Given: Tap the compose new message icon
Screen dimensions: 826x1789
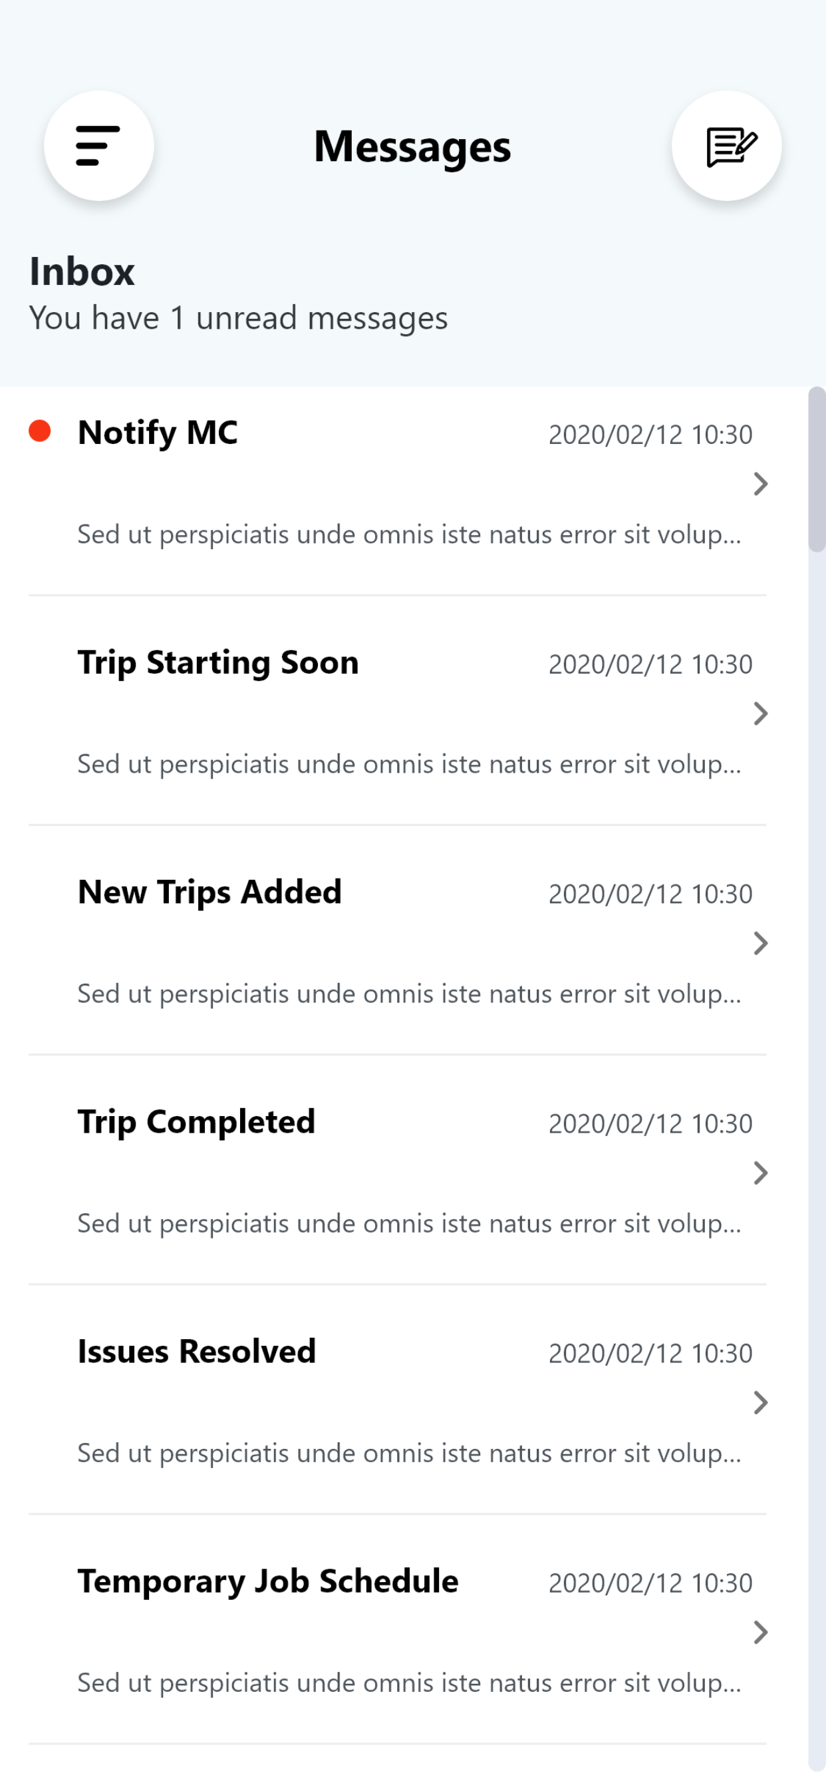Looking at the screenshot, I should pos(726,146).
